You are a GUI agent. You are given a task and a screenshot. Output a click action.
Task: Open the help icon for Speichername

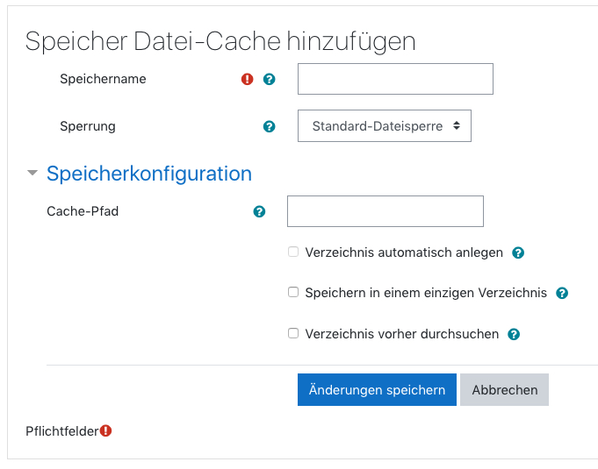click(x=270, y=79)
